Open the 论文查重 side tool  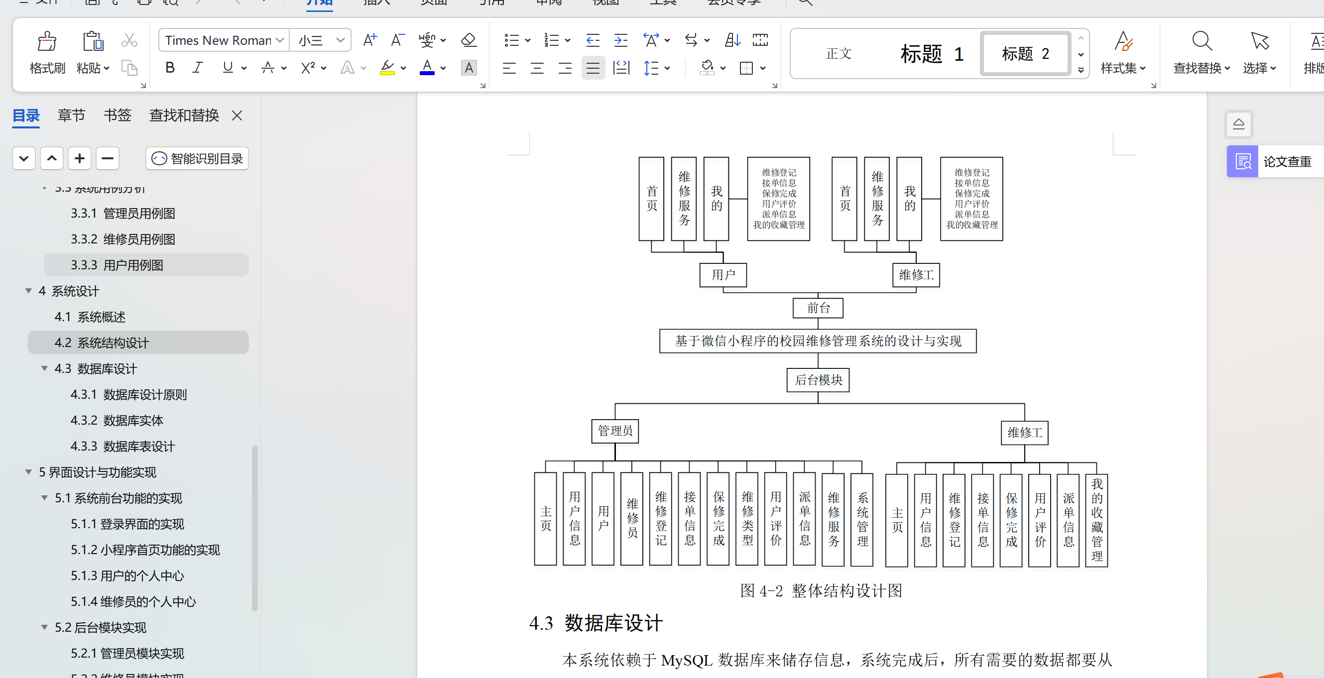[x=1275, y=161]
